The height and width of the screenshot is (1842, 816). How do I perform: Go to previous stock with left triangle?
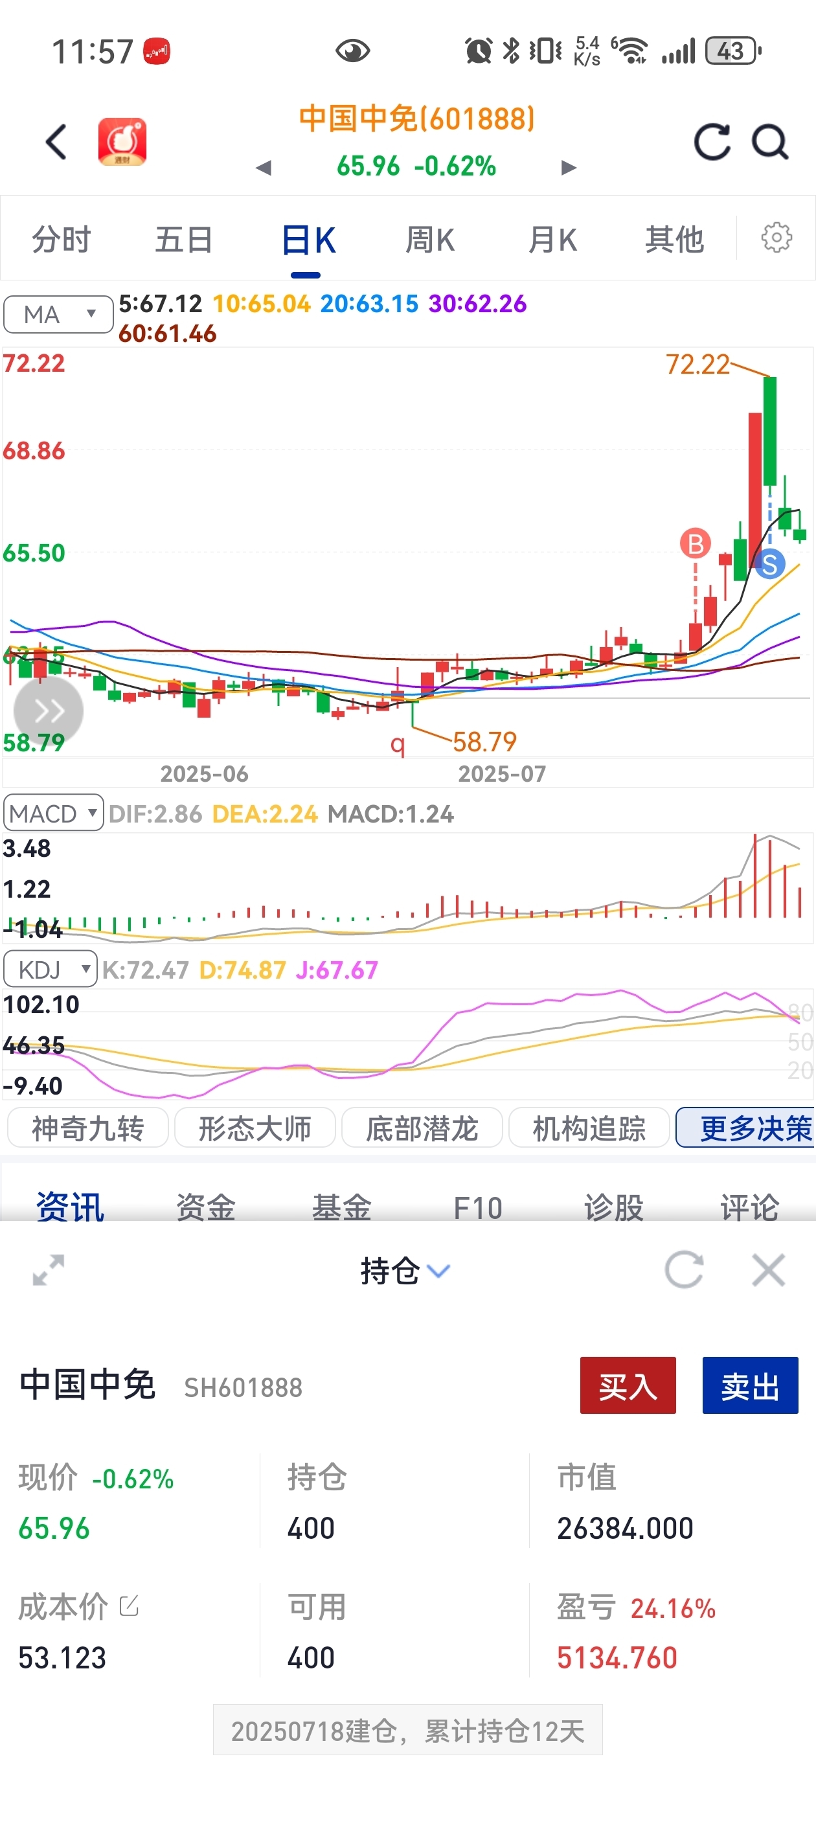[x=263, y=168]
